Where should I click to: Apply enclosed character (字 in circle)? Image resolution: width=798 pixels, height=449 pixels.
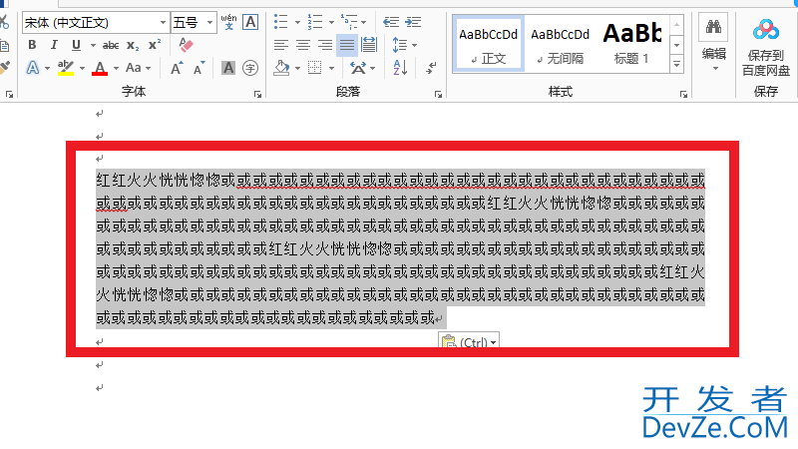point(250,68)
